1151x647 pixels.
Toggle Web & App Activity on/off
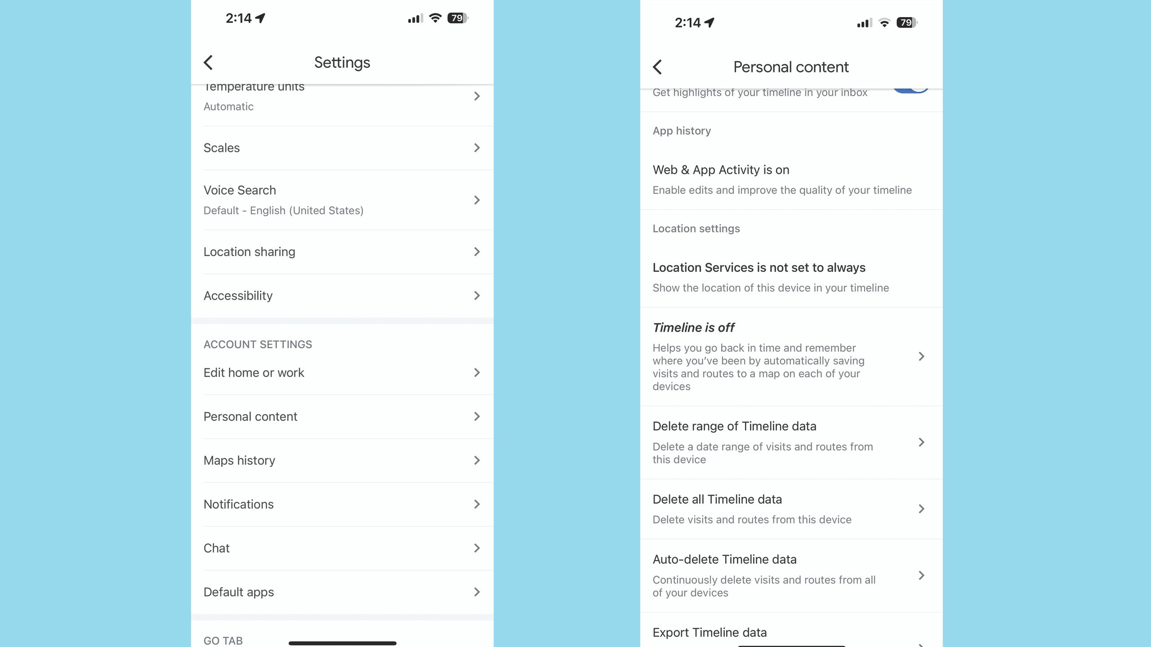(x=790, y=178)
